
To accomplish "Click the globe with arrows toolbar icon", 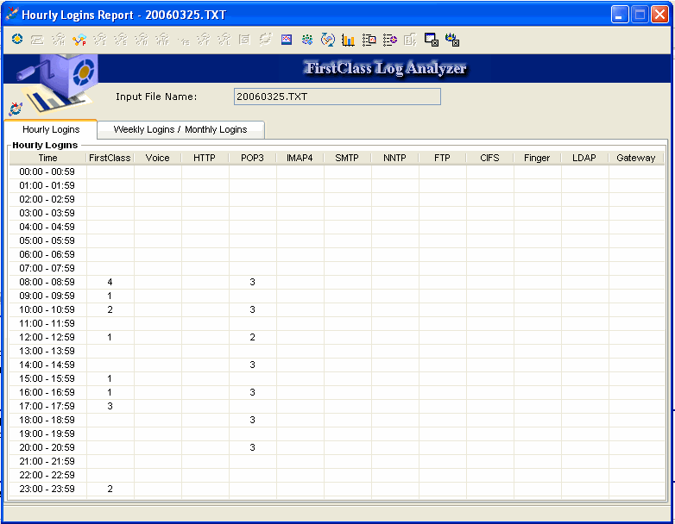I will pyautogui.click(x=328, y=40).
